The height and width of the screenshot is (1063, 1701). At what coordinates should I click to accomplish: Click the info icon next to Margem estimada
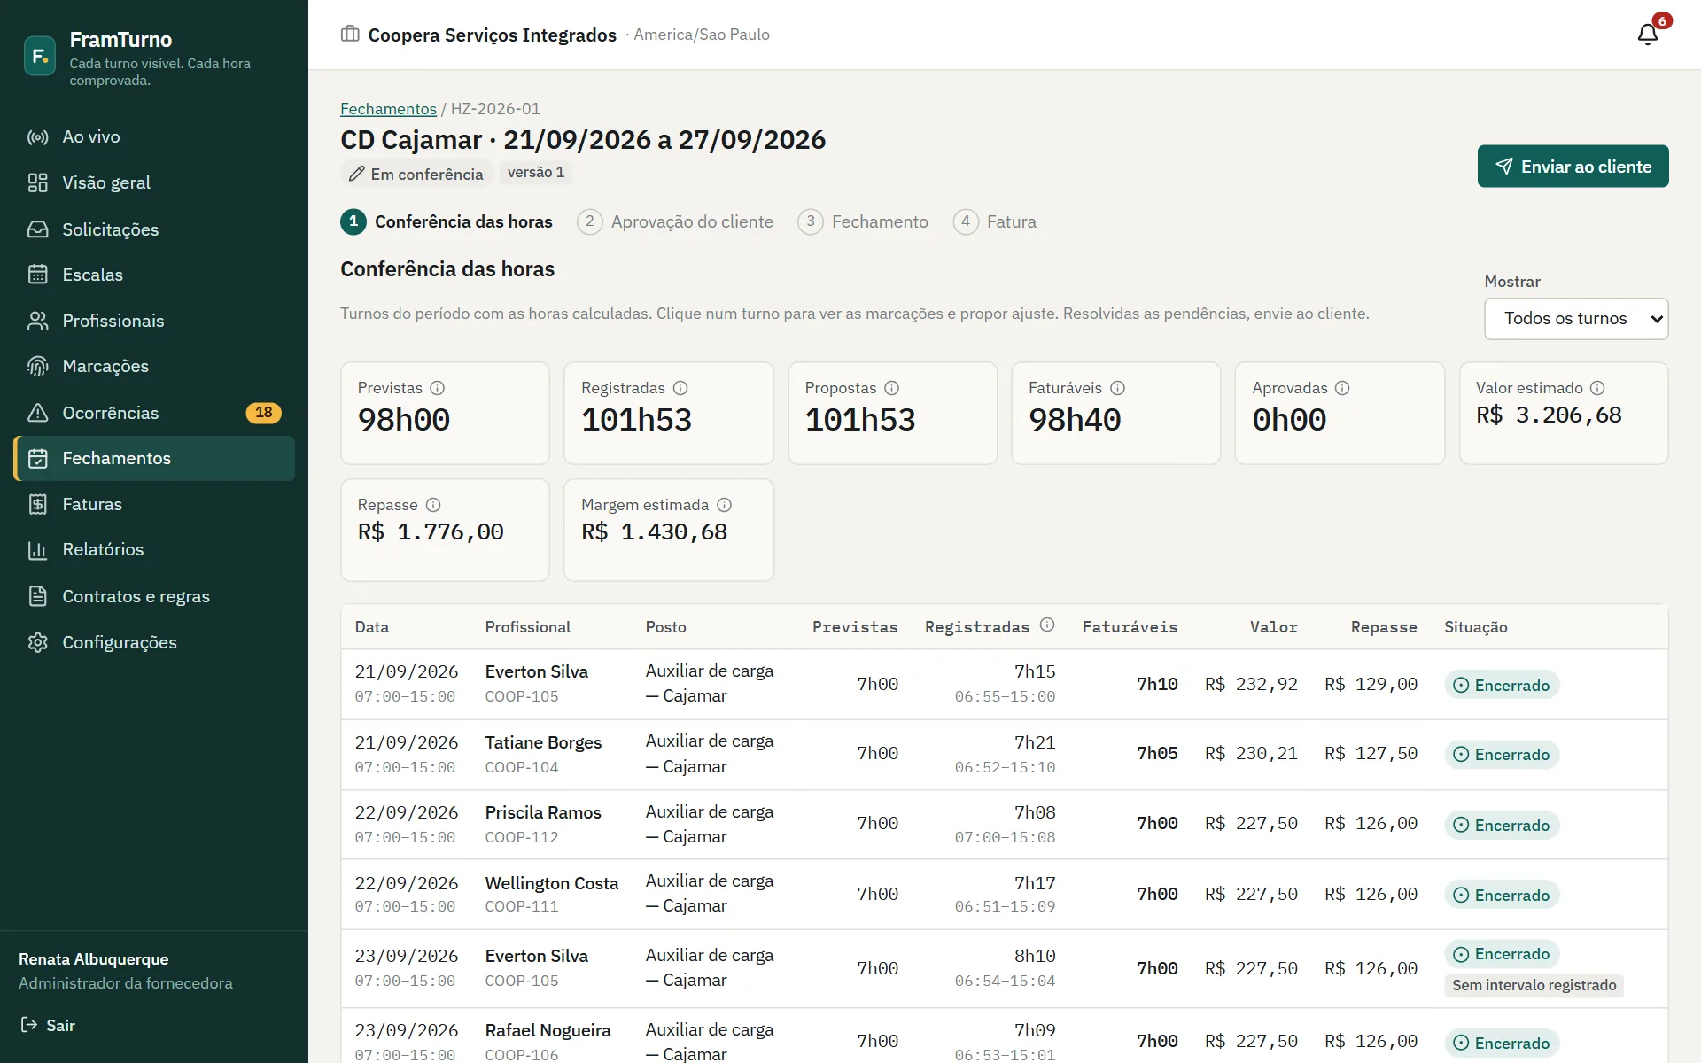coord(725,505)
